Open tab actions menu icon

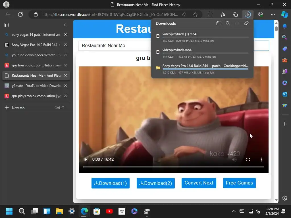[7, 25]
